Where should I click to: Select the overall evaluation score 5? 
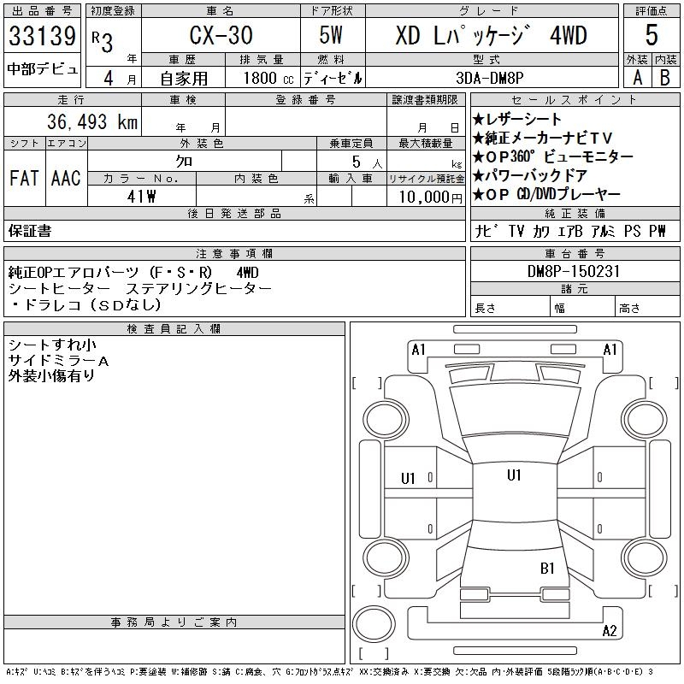(652, 35)
